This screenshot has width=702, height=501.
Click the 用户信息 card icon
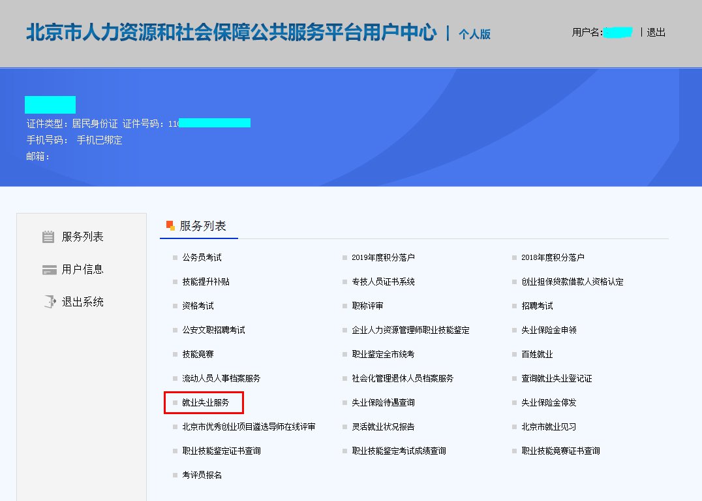click(x=48, y=270)
